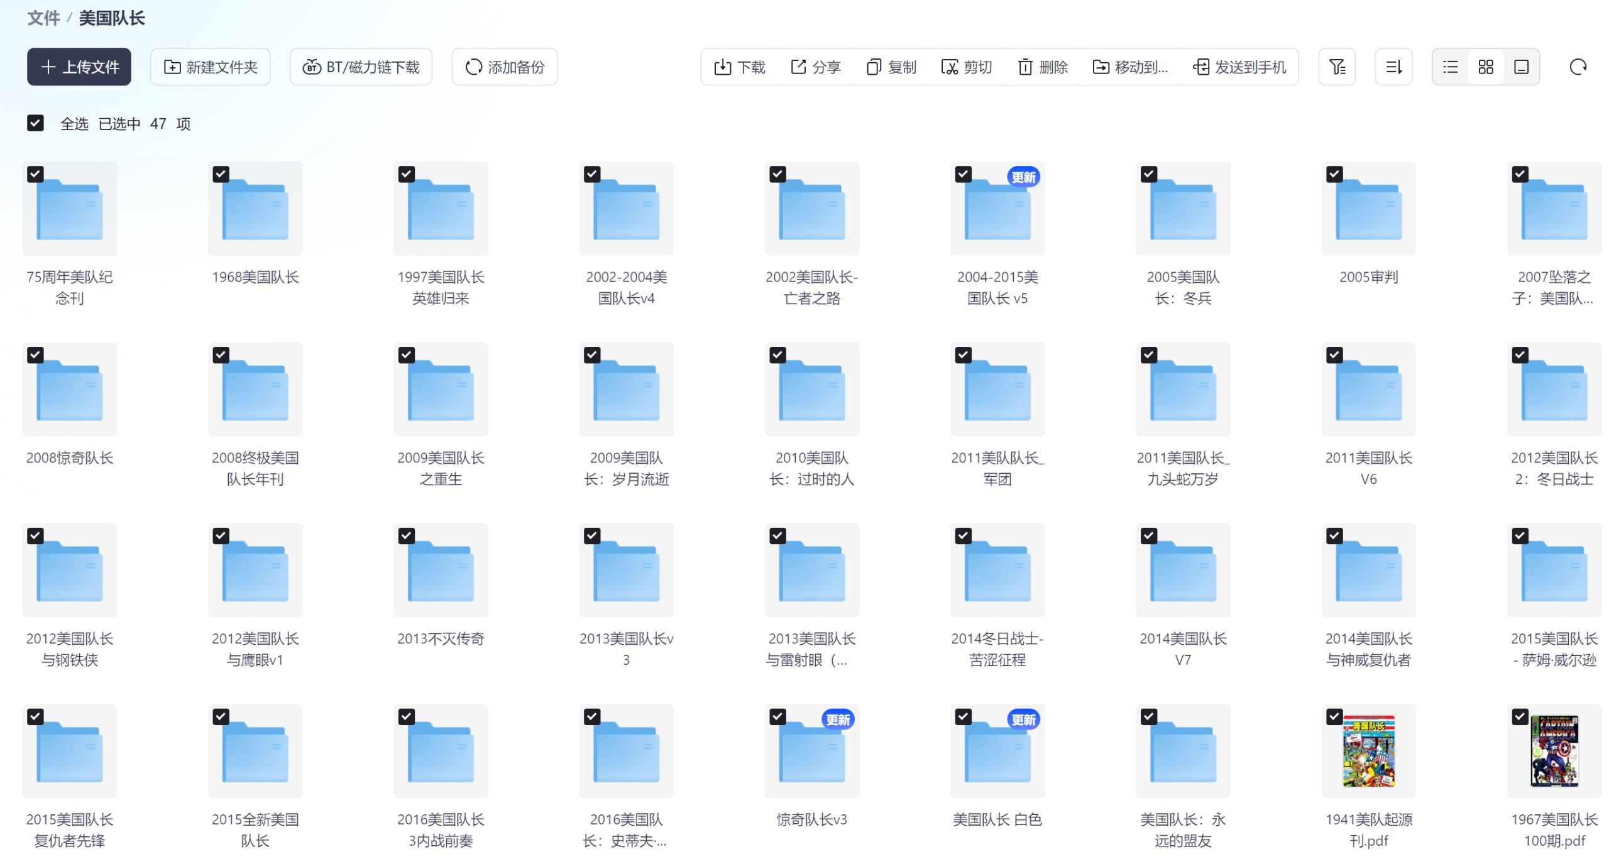Uncheck the 2005美国队长：冬兵 checkbox
The width and height of the screenshot is (1609, 864).
(1149, 174)
